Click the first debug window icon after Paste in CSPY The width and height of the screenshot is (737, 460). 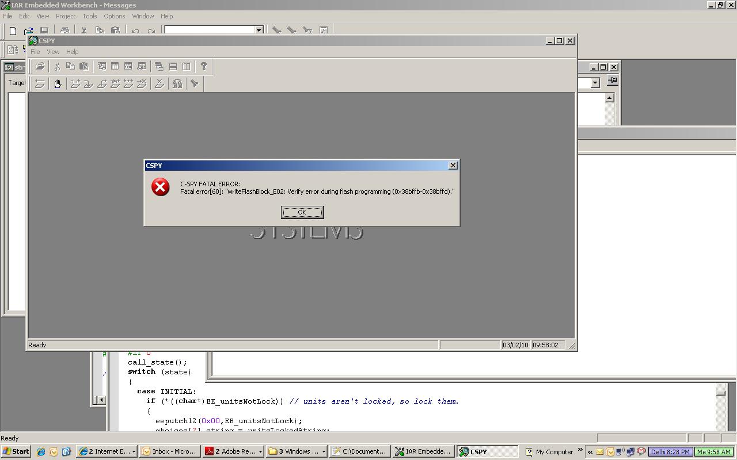point(101,67)
